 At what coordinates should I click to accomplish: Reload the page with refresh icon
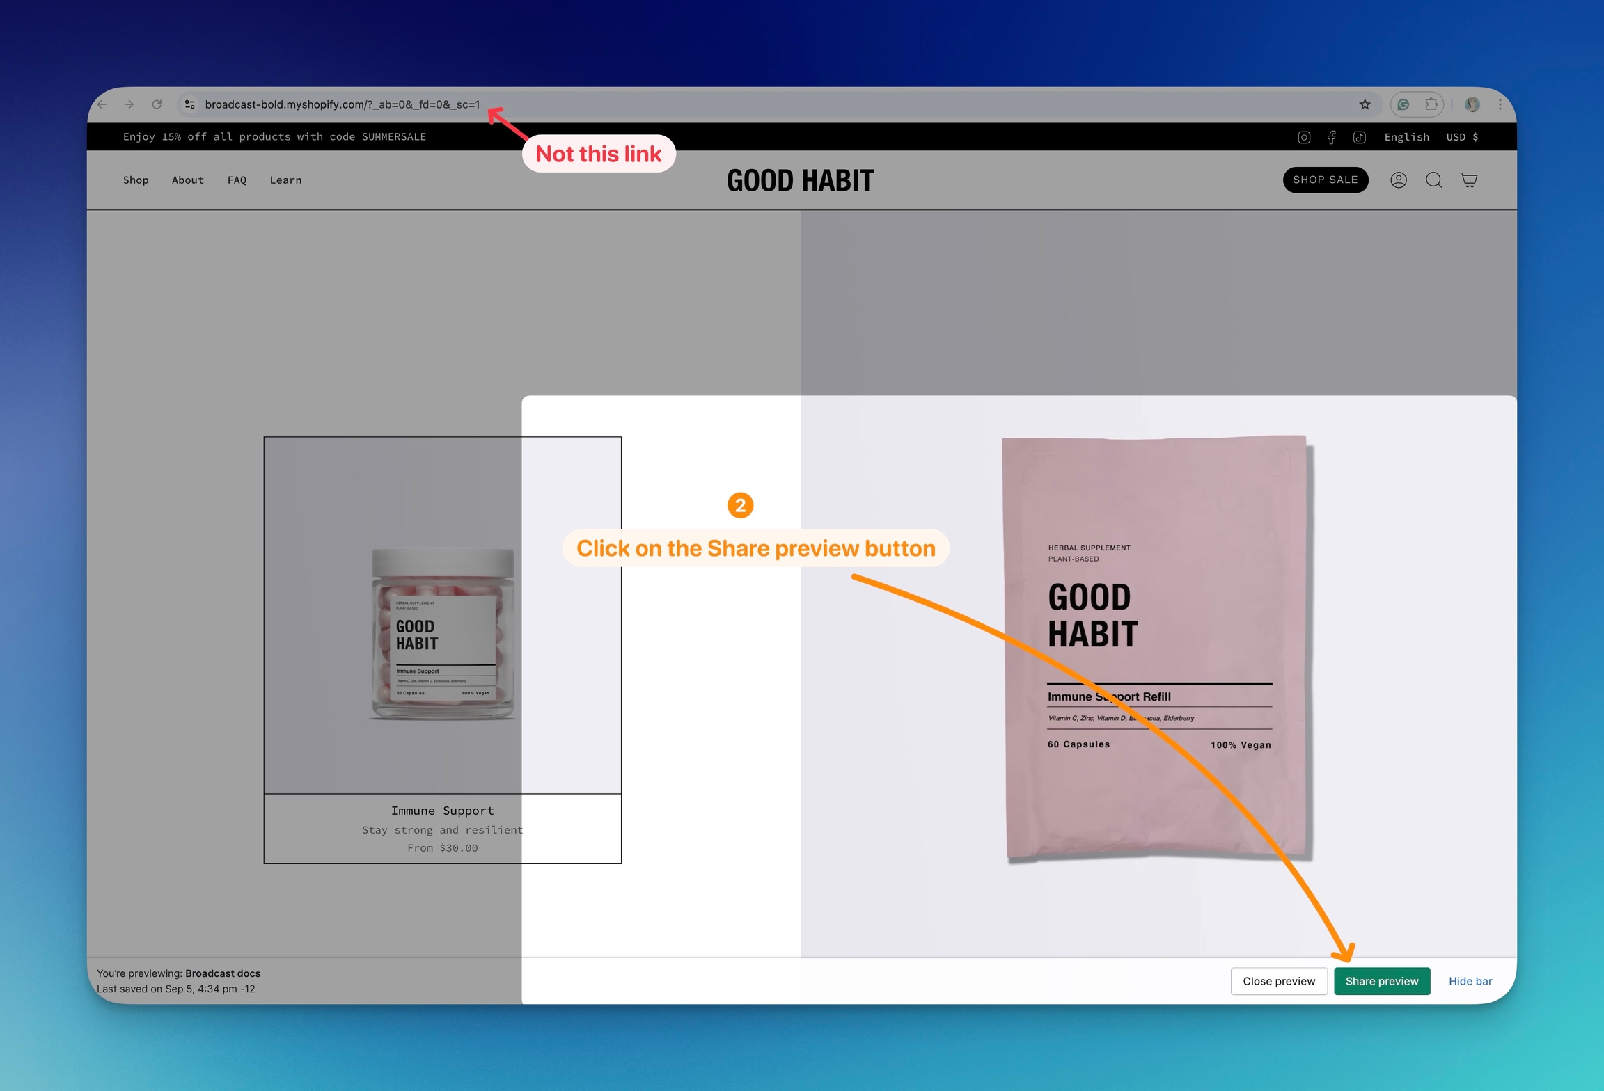pos(157,104)
